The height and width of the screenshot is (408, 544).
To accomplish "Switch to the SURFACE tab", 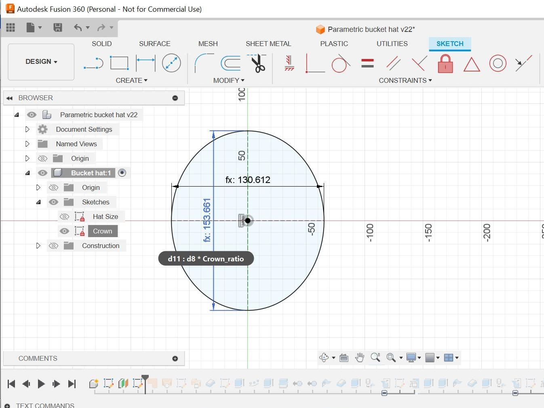I will click(155, 44).
